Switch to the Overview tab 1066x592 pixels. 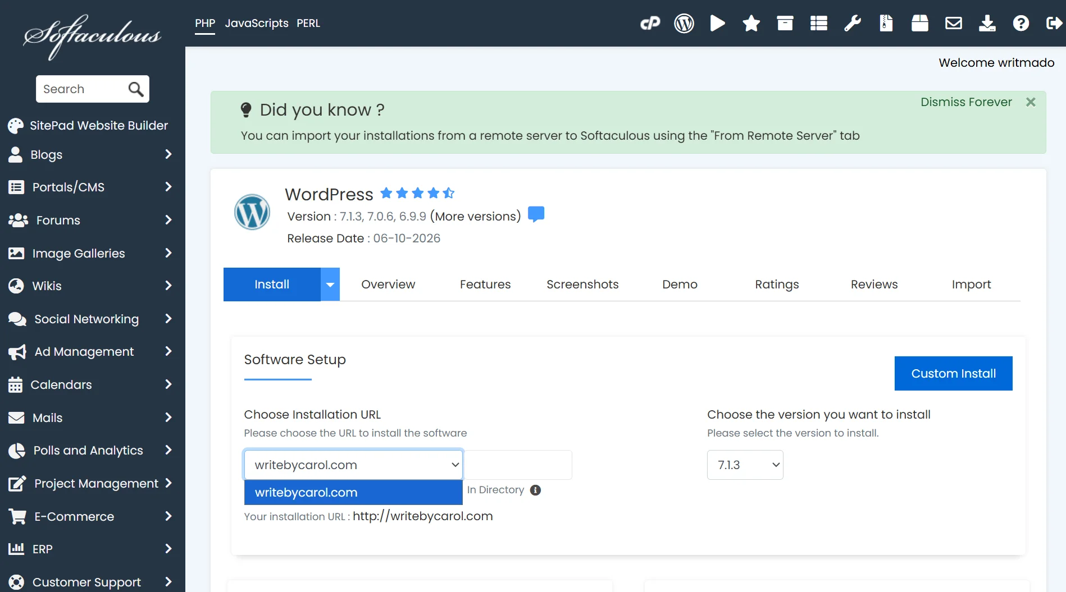click(x=388, y=284)
